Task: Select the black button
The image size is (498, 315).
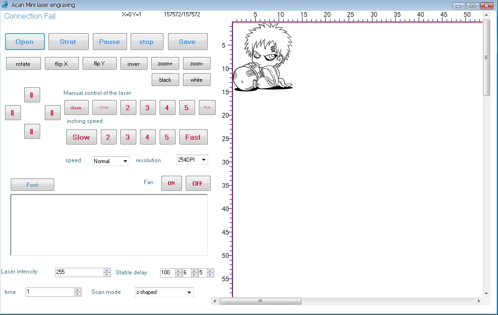Action: 165,79
